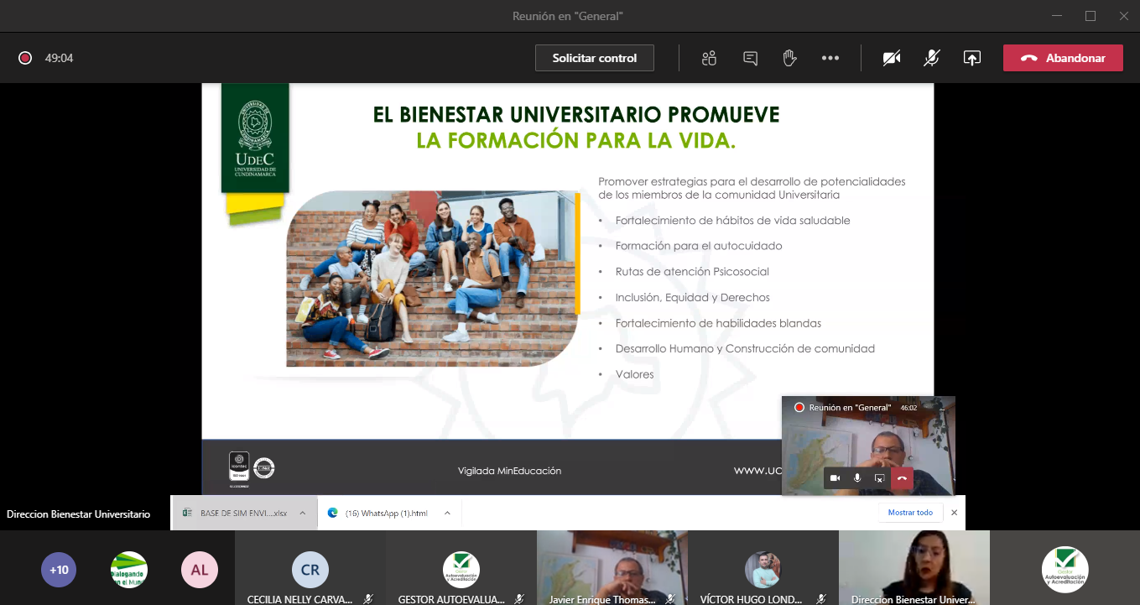Click bullet Desarrollo Humano y Construcción de comunidad
Screen dimensions: 1140x605
(745, 348)
